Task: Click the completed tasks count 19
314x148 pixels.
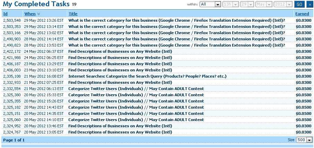Action: click(74, 4)
